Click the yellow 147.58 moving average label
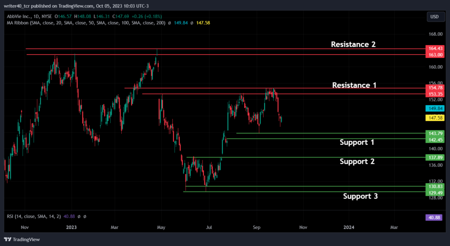The width and height of the screenshot is (450, 246). [x=435, y=118]
